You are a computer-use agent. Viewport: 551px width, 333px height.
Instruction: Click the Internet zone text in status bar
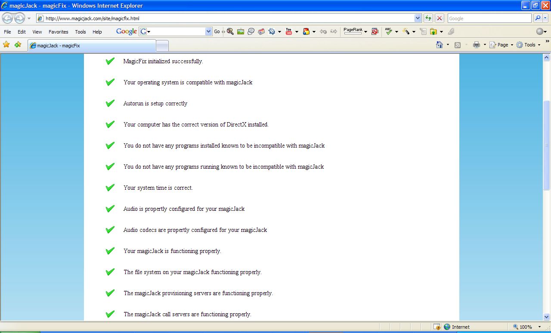tap(461, 327)
